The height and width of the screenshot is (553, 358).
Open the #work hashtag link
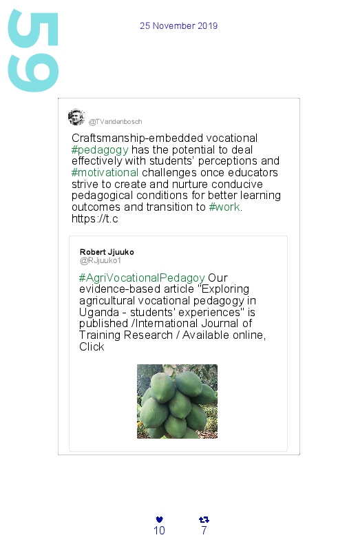tap(224, 207)
